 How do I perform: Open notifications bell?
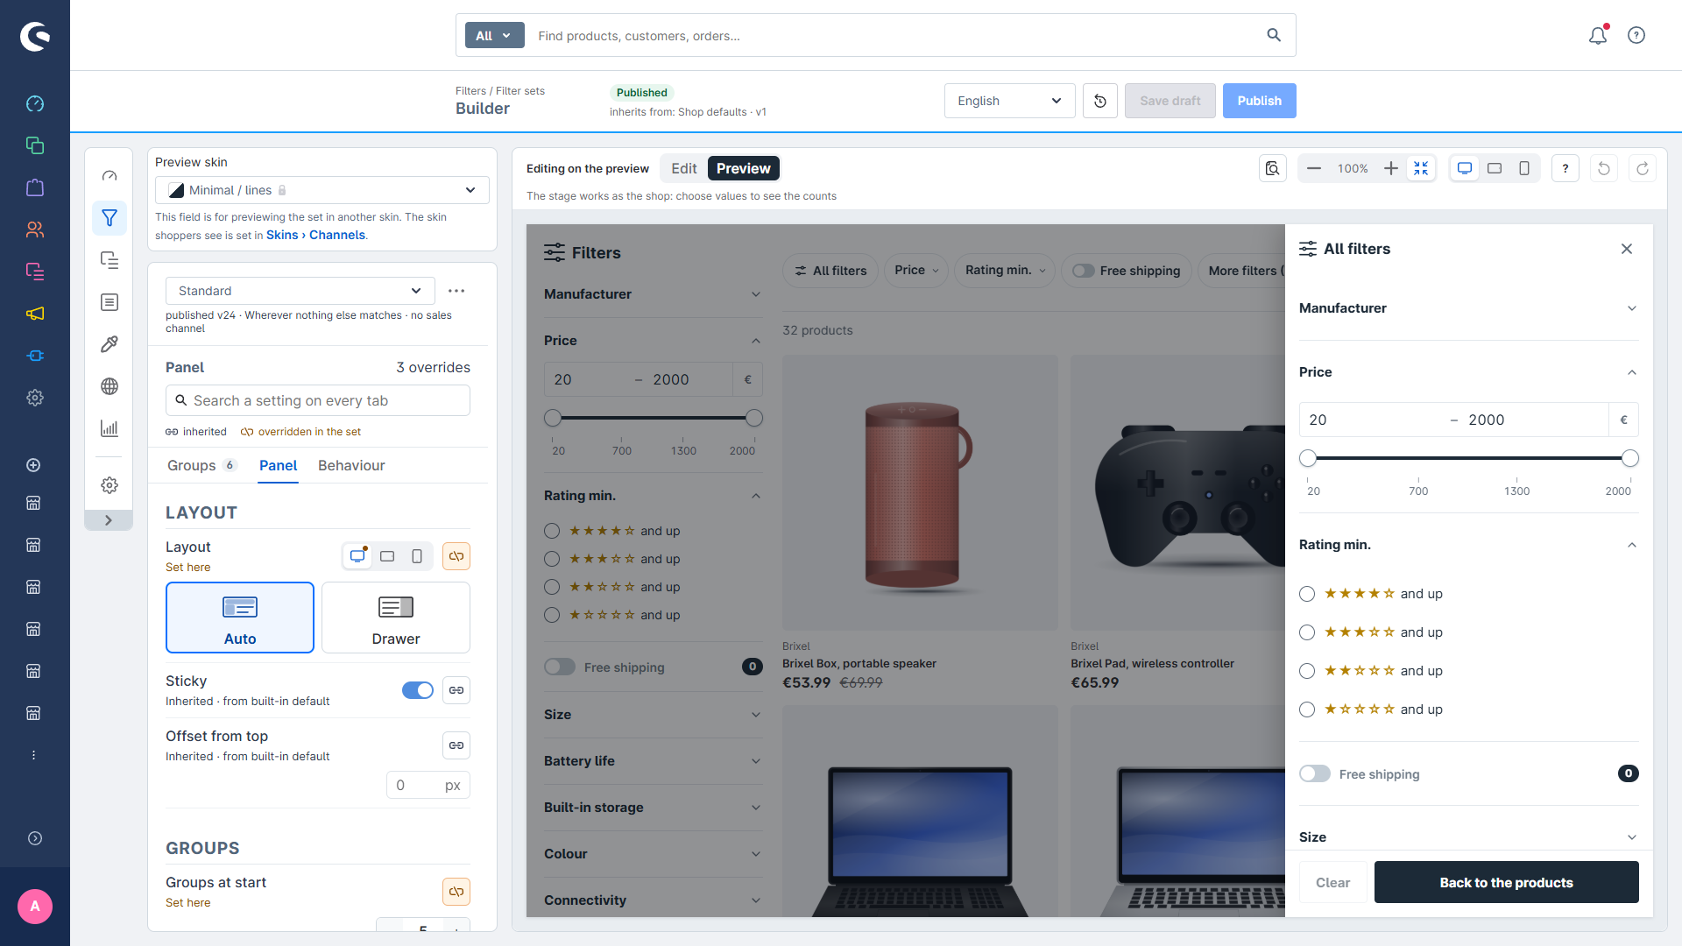click(1598, 35)
